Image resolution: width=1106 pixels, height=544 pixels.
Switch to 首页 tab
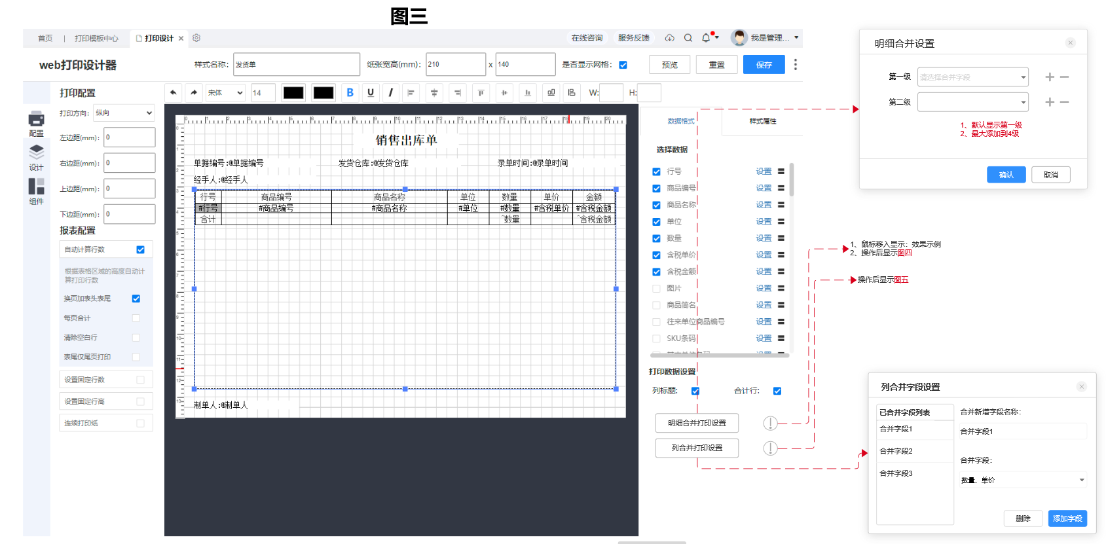45,39
